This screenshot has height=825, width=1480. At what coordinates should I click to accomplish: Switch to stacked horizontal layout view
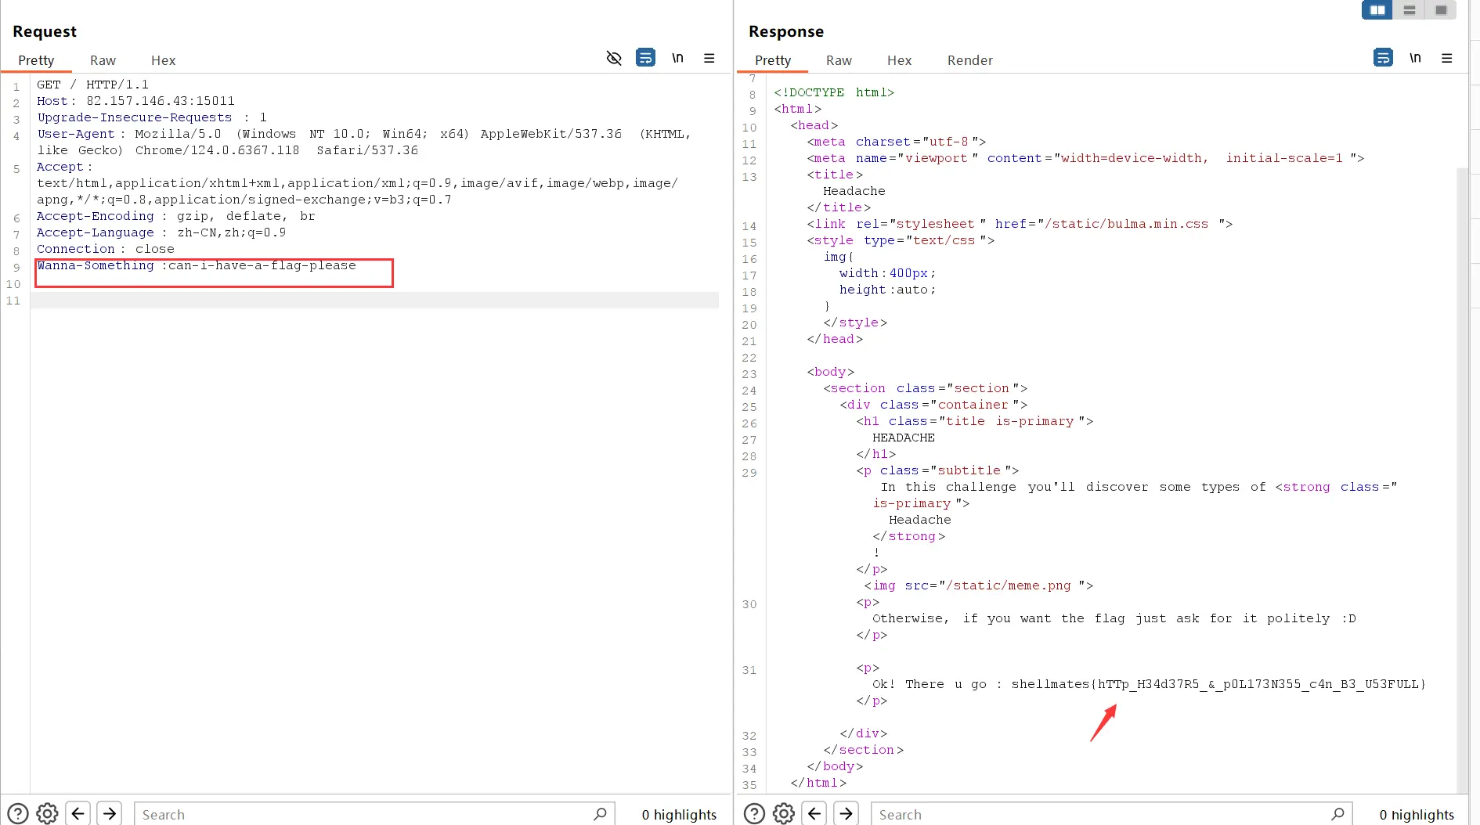pos(1409,10)
